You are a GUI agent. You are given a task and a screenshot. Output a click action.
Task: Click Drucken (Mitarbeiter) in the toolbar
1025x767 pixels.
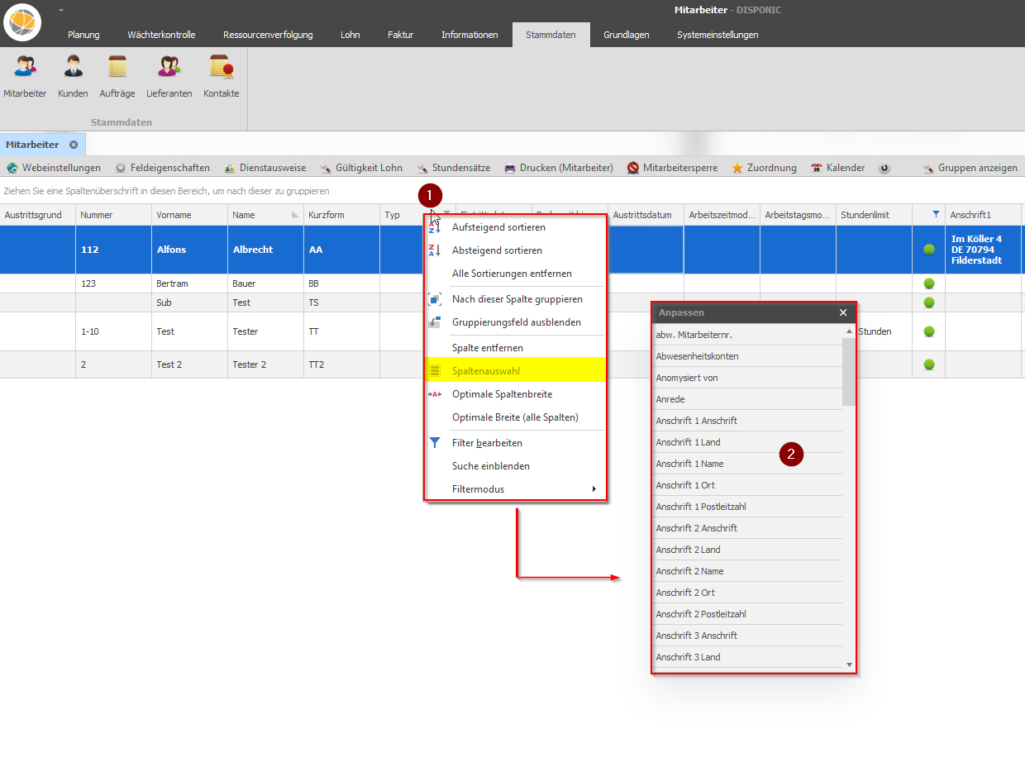tap(559, 168)
